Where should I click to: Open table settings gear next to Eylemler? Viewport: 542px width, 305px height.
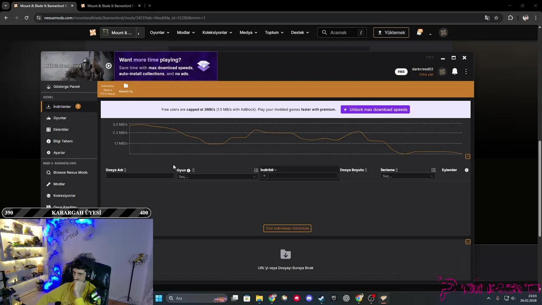pos(467,170)
